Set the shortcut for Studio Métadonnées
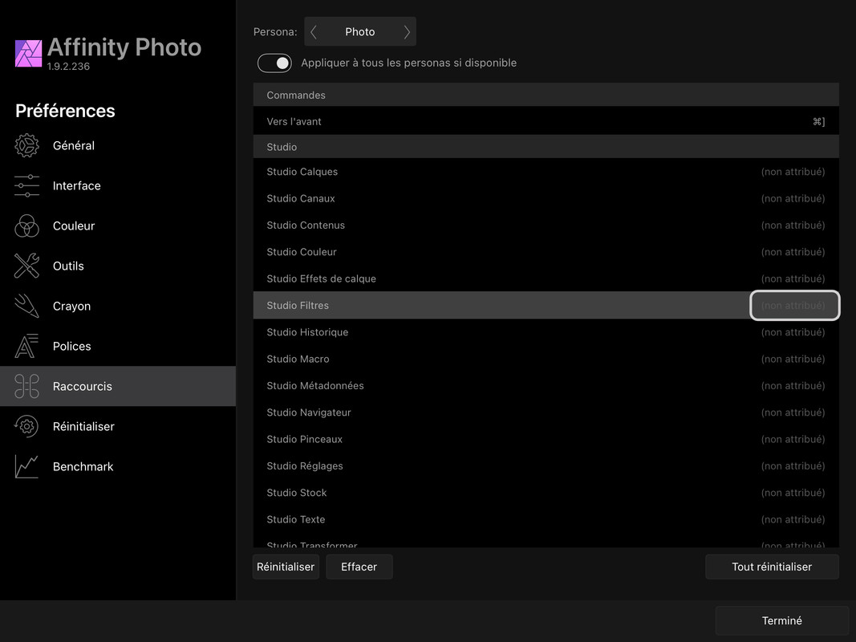This screenshot has width=856, height=642. click(793, 386)
